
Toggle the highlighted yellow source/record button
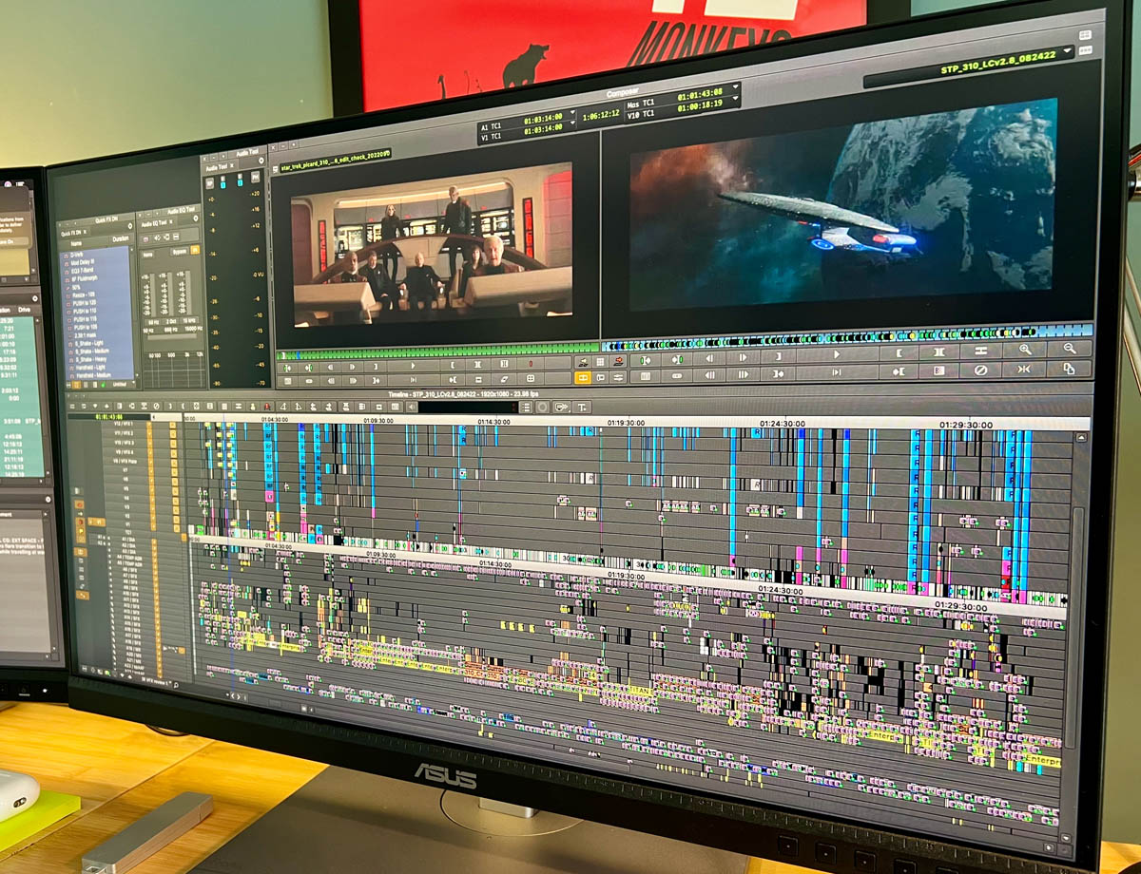coord(582,378)
